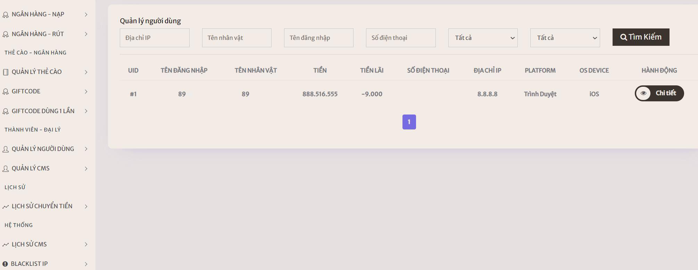Viewport: 698px width, 270px height.
Task: Click the Địa Chỉ IP column header
Action: pyautogui.click(x=487, y=70)
